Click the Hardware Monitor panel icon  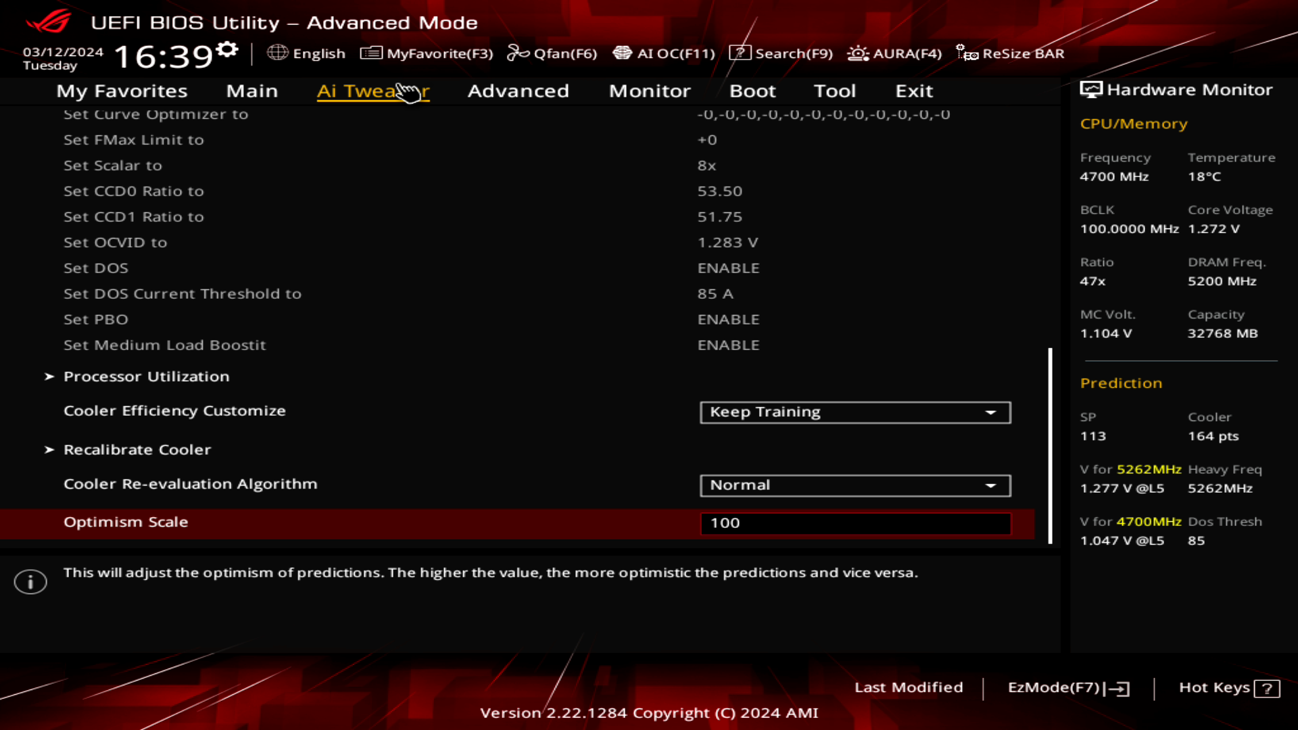click(x=1090, y=89)
